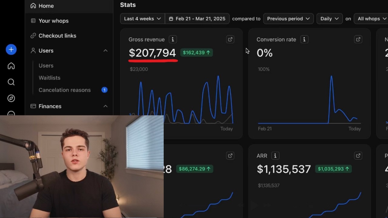Viewport: 388px width, 218px height.
Task: Open the search magnifier icon
Action: tap(11, 82)
